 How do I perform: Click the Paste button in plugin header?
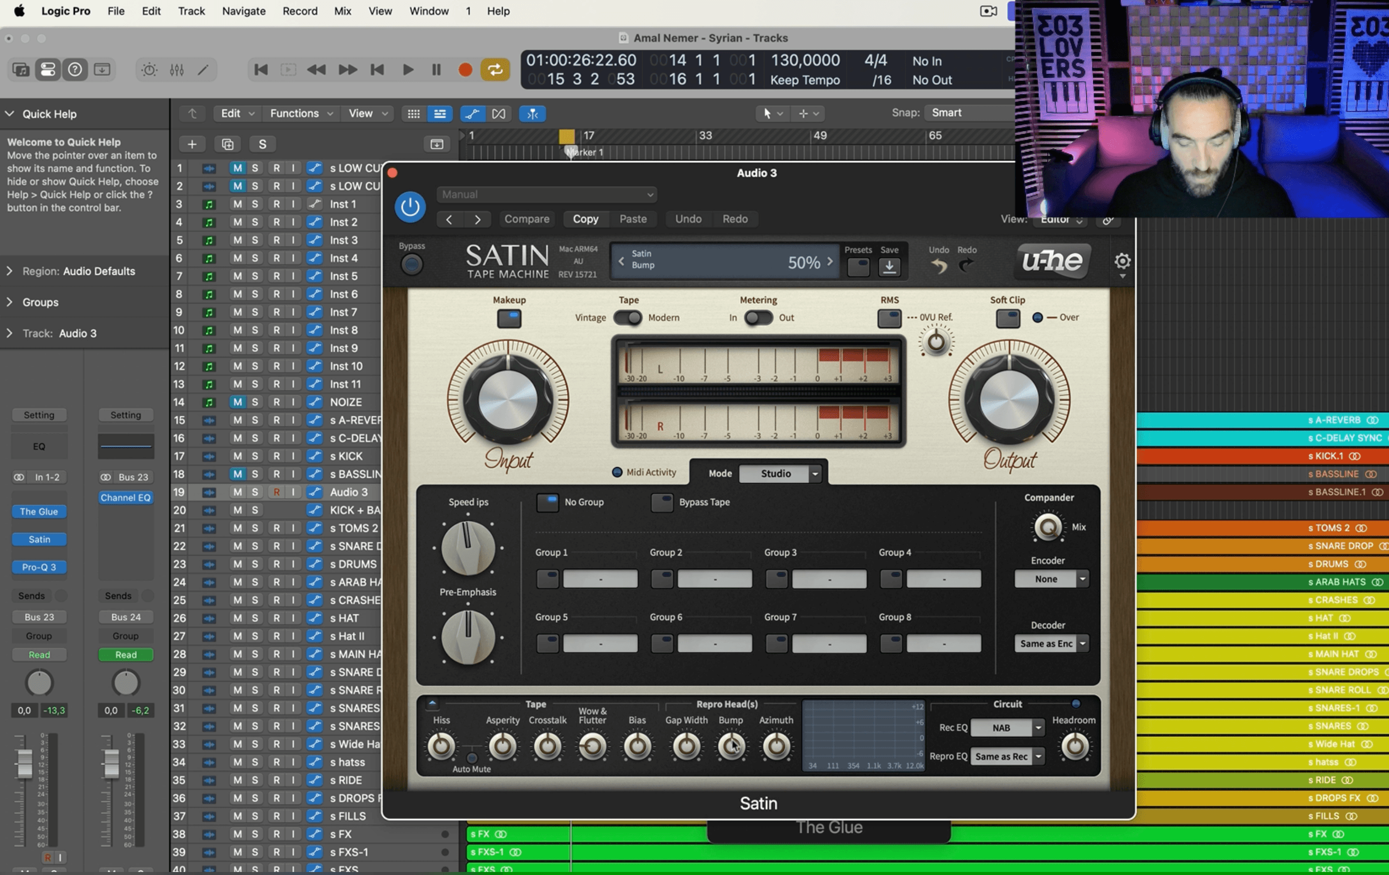[x=633, y=219]
